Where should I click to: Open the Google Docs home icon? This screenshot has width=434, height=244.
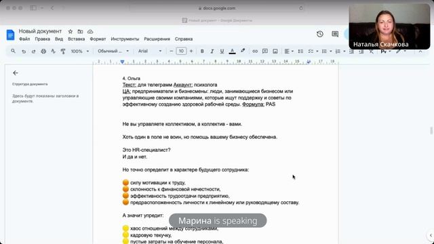(11, 35)
